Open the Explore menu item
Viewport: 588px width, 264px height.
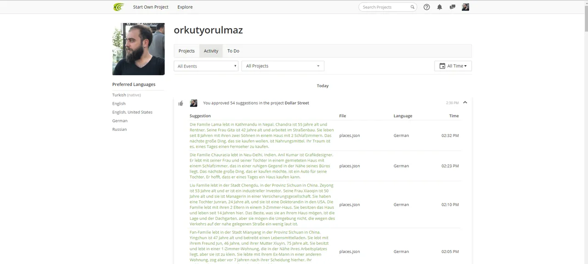tap(185, 7)
